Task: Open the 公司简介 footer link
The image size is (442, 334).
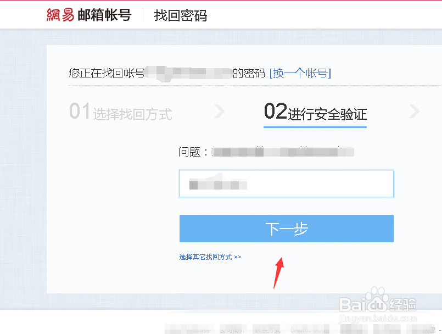Action: click(232, 330)
